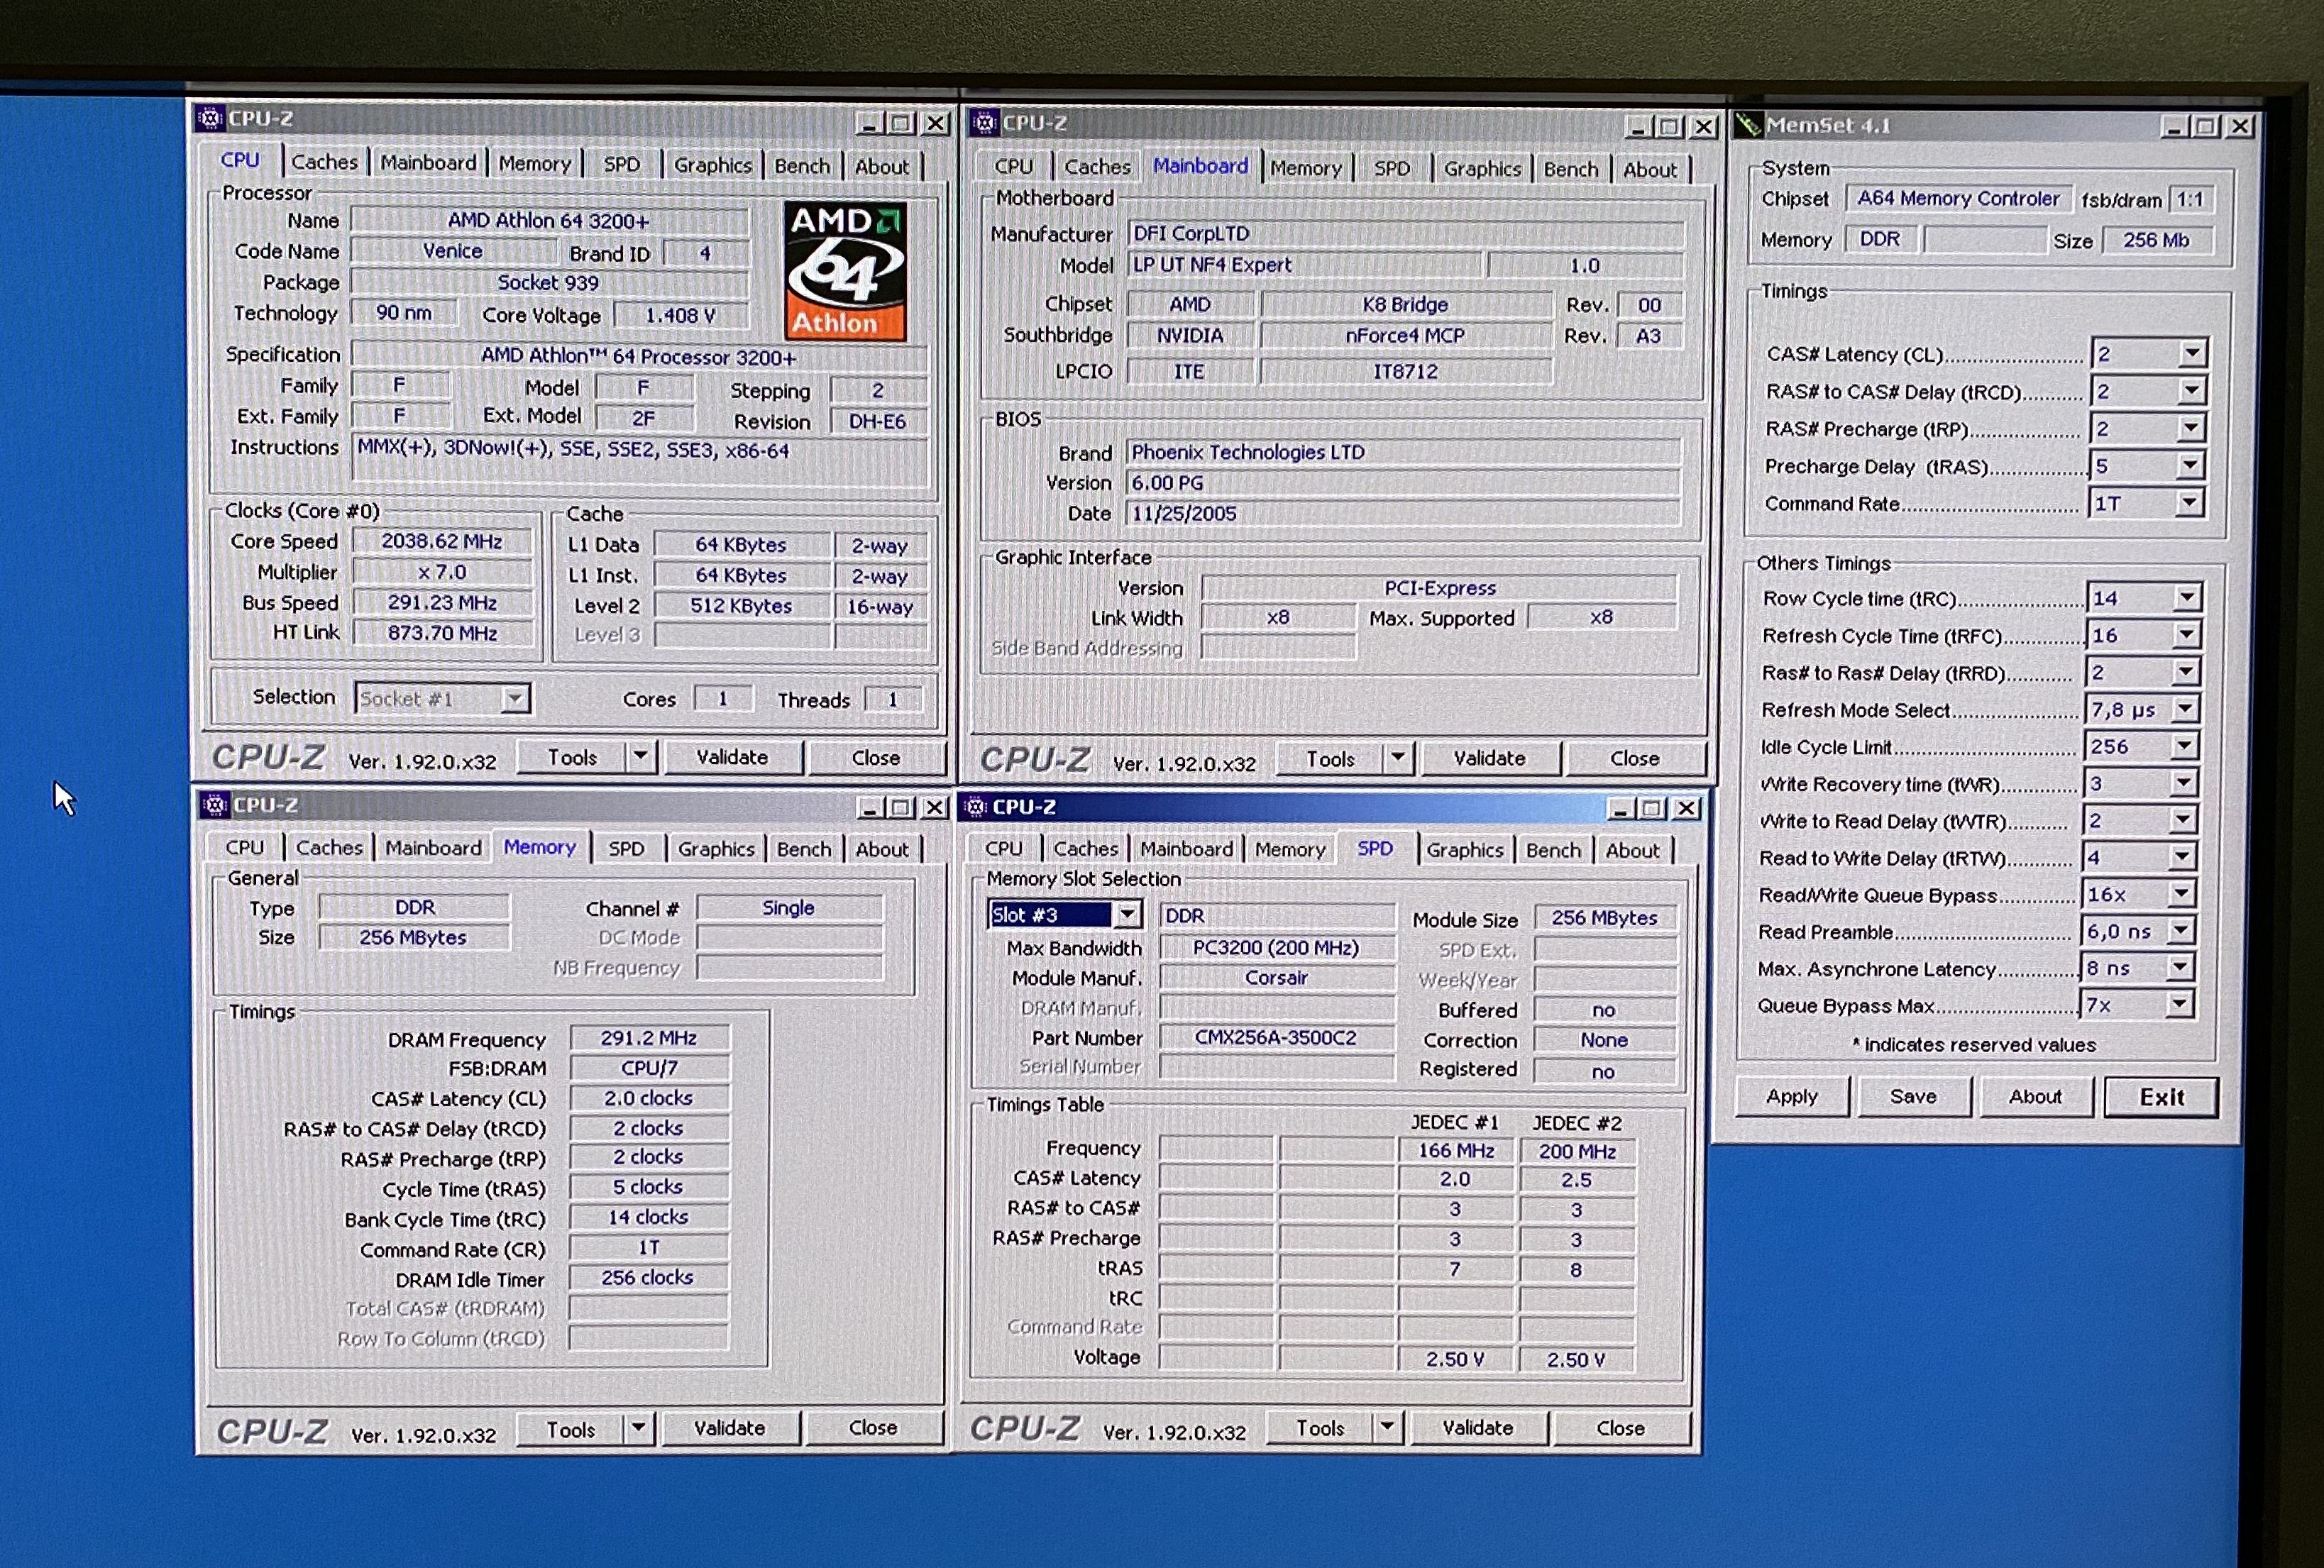Click CPU-Z icon in Memory window title bar
This screenshot has height=1568, width=2324.
tap(213, 805)
